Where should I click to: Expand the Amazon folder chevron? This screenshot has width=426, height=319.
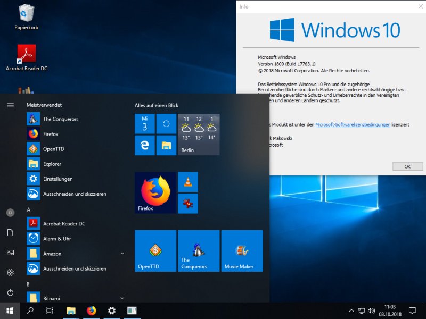(122, 254)
